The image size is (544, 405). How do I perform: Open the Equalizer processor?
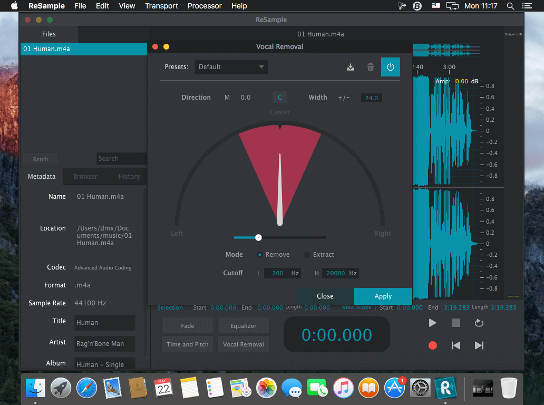(244, 326)
